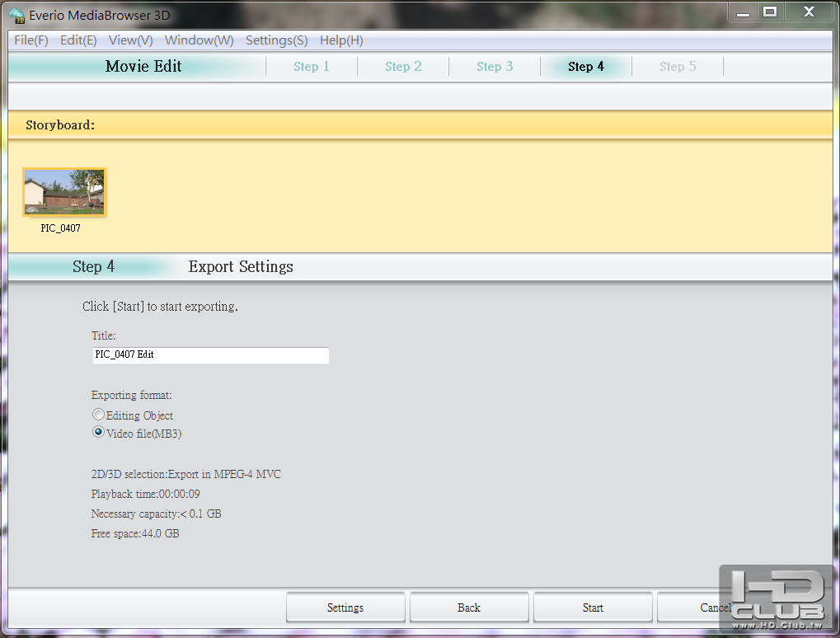Go to Step 1 tab
840x638 pixels.
[312, 67]
